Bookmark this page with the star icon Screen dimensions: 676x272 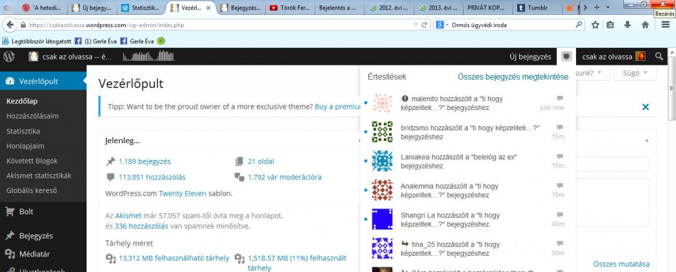pos(595,25)
